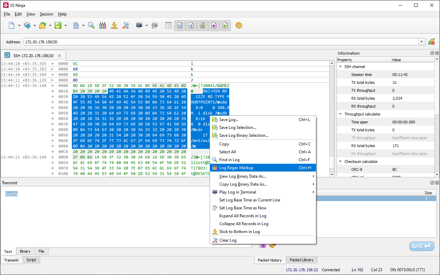Viewport: 440px width, 275px height.
Task: Switch to the Packet Library tab
Action: (301, 260)
